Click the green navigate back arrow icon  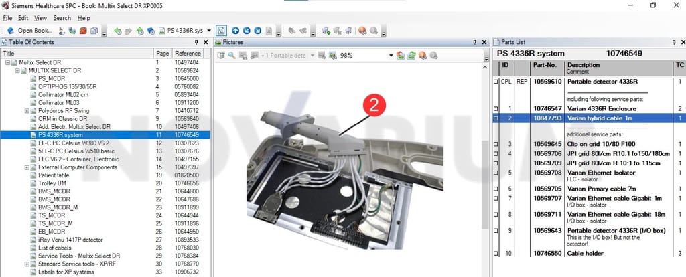tap(117, 31)
